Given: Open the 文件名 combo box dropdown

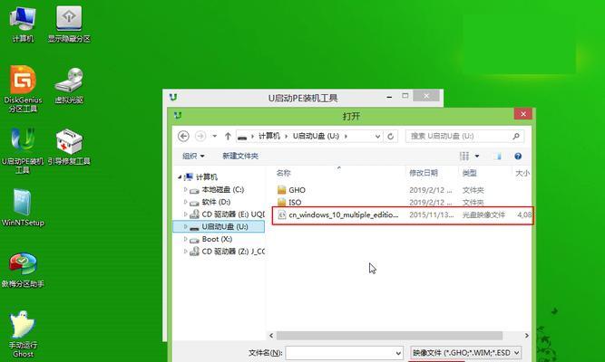Looking at the screenshot, I should tap(398, 353).
